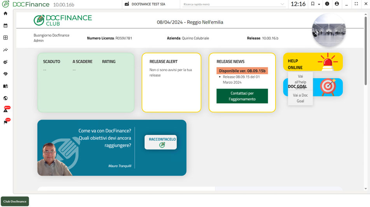
Task: Click the bookmark icon in top bar
Action: tap(312, 4)
